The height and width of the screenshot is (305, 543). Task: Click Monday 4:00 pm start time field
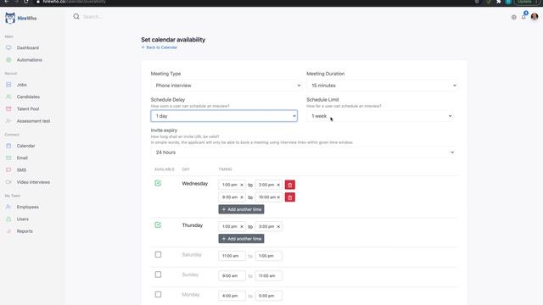coord(232,296)
